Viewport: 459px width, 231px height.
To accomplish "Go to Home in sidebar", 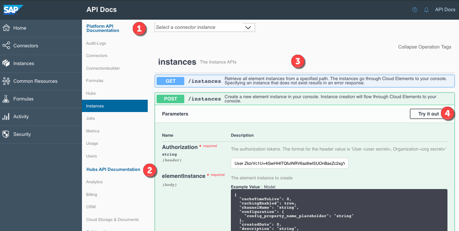I will [41, 28].
